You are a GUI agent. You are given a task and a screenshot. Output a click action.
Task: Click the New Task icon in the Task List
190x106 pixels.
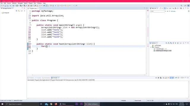tap(160, 8)
